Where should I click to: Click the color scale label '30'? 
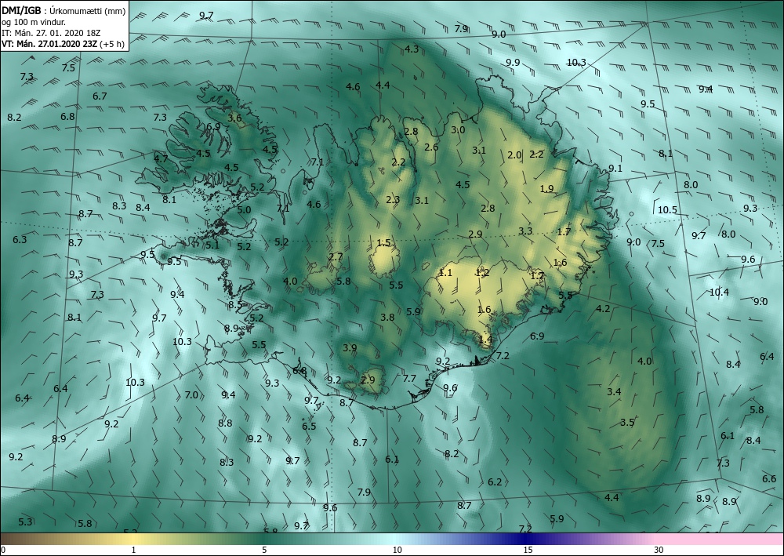coord(659,550)
